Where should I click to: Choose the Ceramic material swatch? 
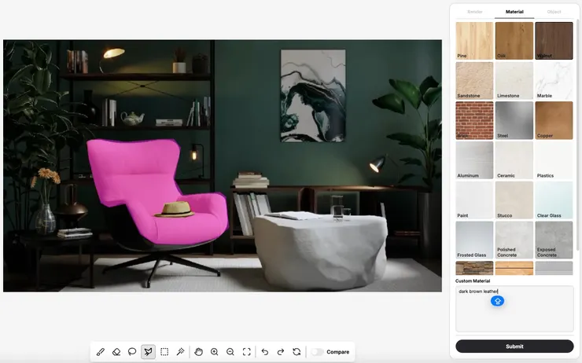click(514, 160)
